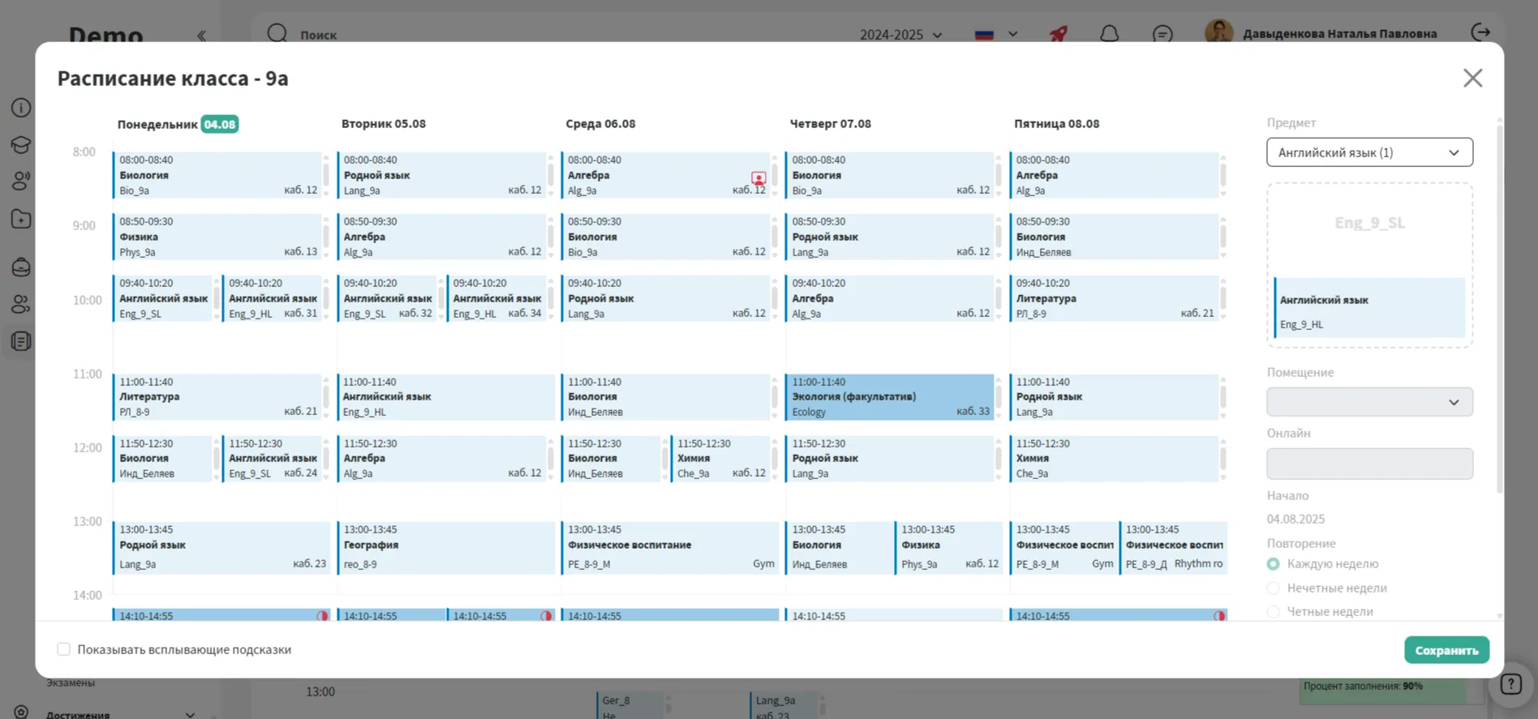Select the Каждую неделю radio option
The image size is (1538, 719).
[x=1273, y=564]
